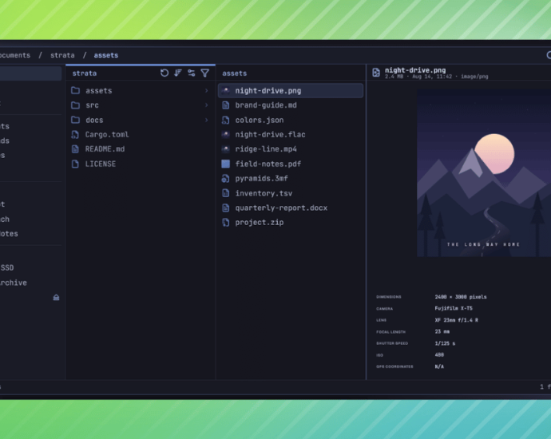The width and height of the screenshot is (551, 439).
Task: Select the src folder name
Action: (92, 105)
